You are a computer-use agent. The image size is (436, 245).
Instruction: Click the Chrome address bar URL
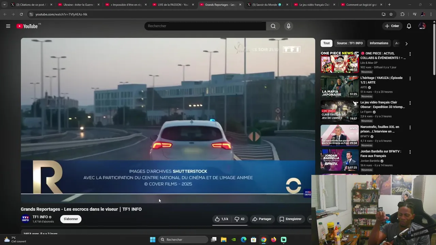pyautogui.click(x=61, y=14)
